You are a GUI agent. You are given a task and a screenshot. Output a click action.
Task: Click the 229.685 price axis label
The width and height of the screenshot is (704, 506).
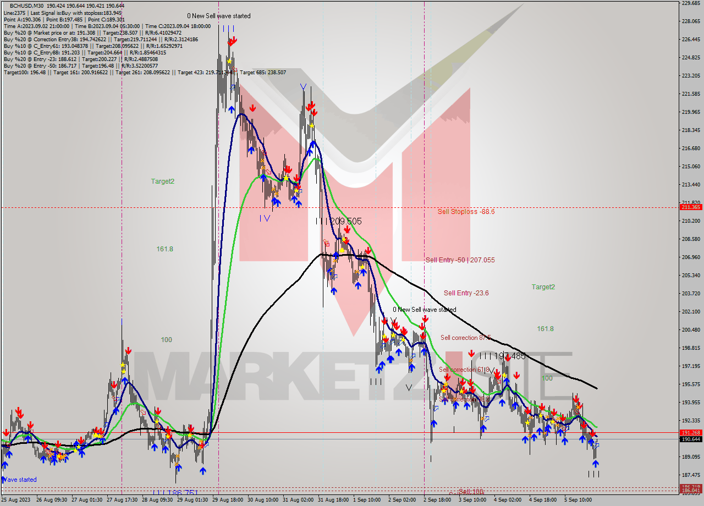(x=691, y=3)
